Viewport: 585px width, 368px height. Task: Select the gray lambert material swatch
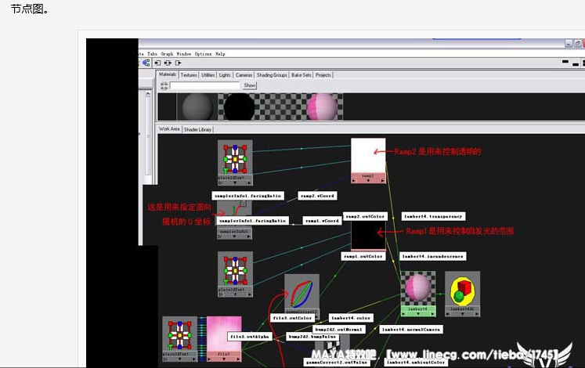click(196, 106)
